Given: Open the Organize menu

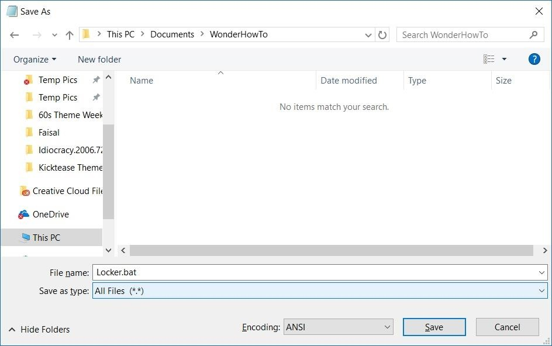Looking at the screenshot, I should tap(34, 60).
